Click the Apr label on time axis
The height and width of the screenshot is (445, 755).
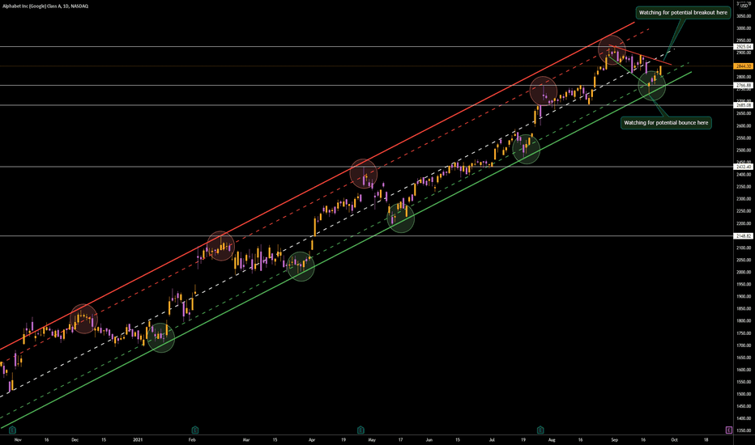[312, 439]
